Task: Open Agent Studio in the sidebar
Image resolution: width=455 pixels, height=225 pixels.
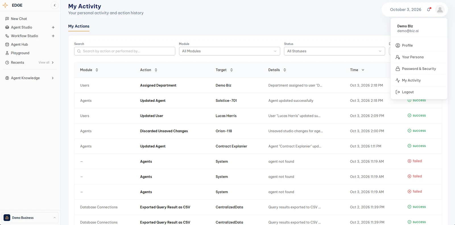Action: click(21, 27)
